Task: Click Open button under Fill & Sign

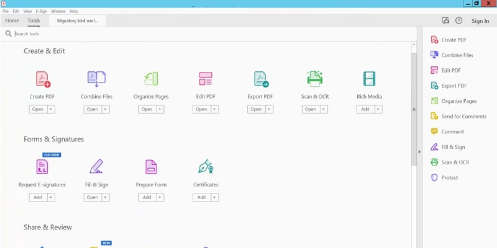Action: click(93, 197)
